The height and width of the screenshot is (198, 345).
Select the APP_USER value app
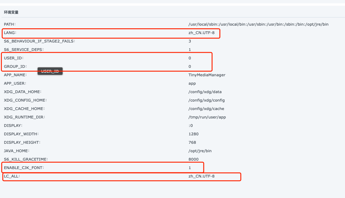(192, 83)
